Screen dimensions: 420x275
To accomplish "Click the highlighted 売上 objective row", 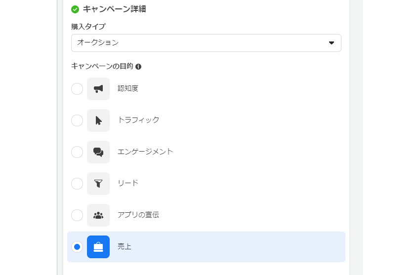I will tap(206, 247).
